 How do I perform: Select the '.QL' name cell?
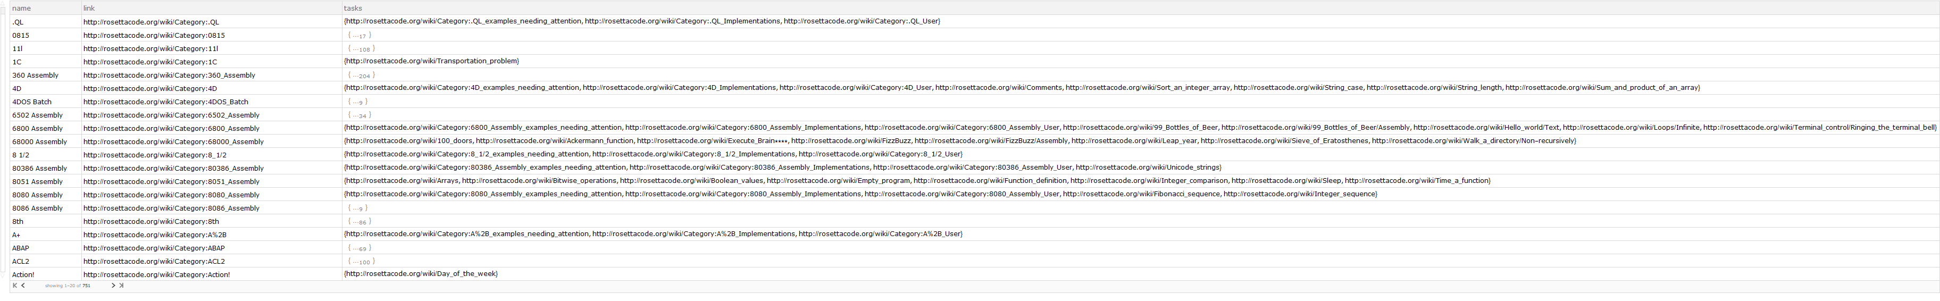(x=45, y=22)
